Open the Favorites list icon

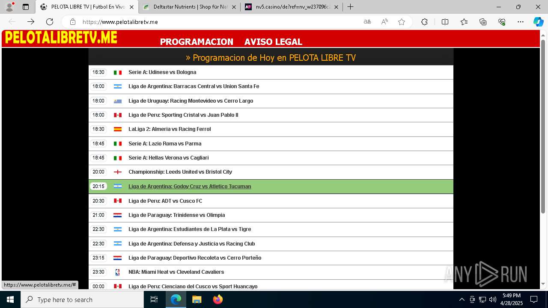(x=464, y=22)
